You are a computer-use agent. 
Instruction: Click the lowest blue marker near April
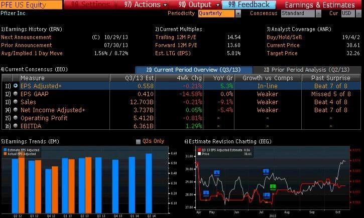(x=206, y=193)
